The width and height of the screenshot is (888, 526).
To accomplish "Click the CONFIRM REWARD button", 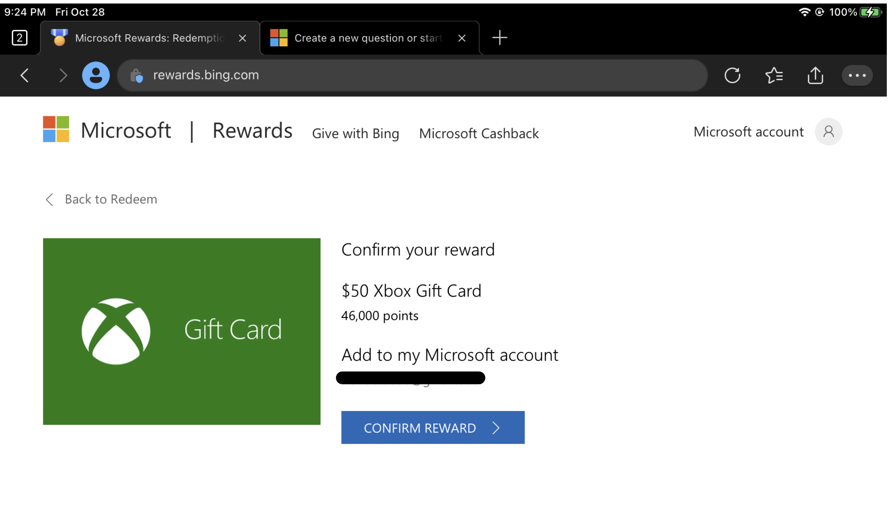I will coord(432,428).
